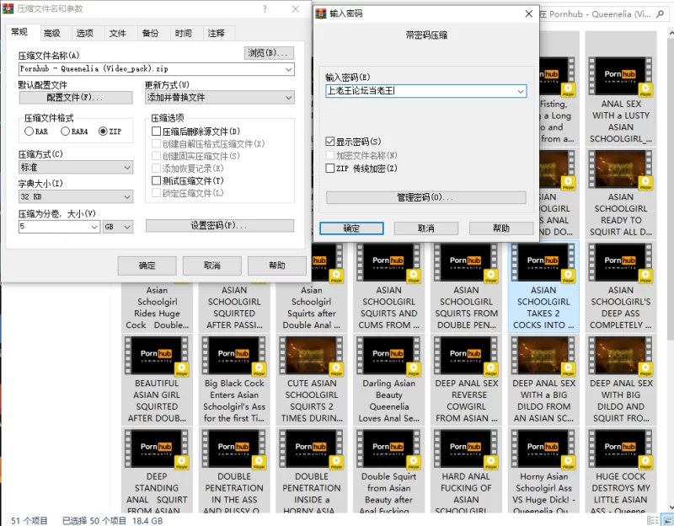Click the search magnifier icon in Explorer window
This screenshot has height=526, width=674.
click(x=660, y=14)
